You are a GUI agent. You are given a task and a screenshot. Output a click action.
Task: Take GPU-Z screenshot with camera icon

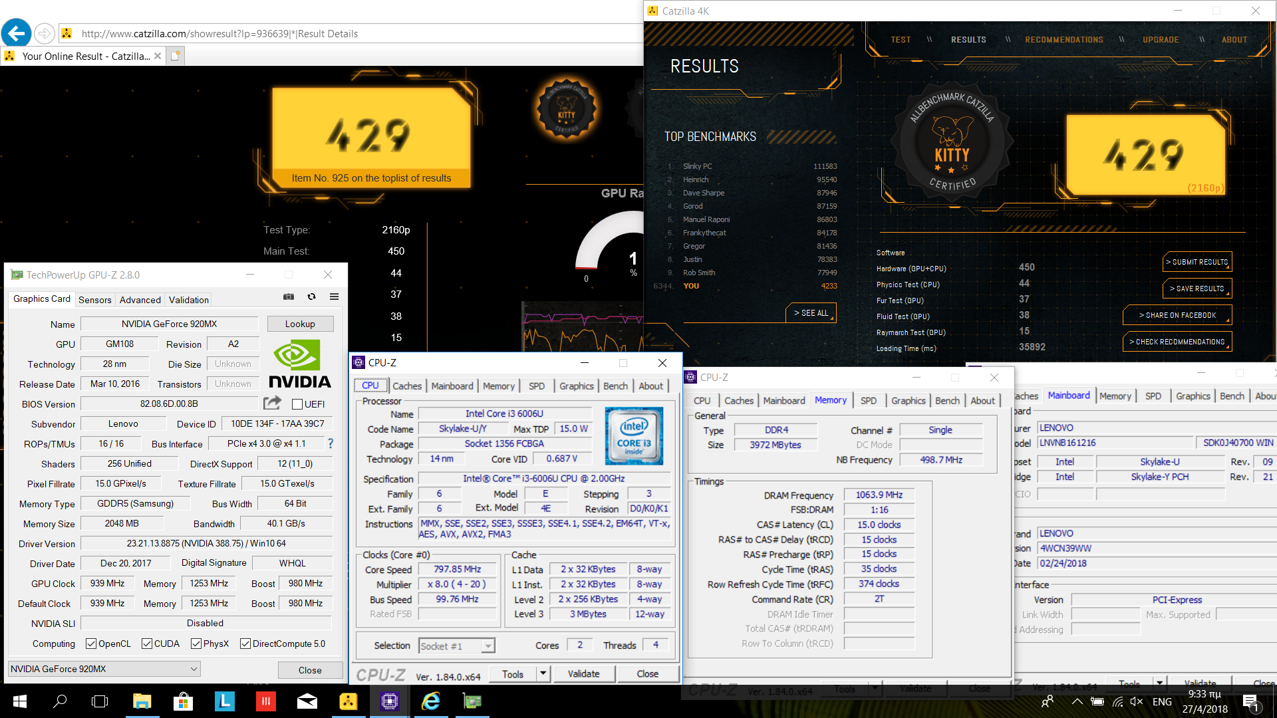(289, 297)
